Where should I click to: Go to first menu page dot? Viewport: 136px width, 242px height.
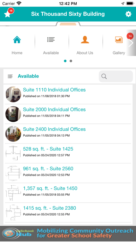(65, 61)
